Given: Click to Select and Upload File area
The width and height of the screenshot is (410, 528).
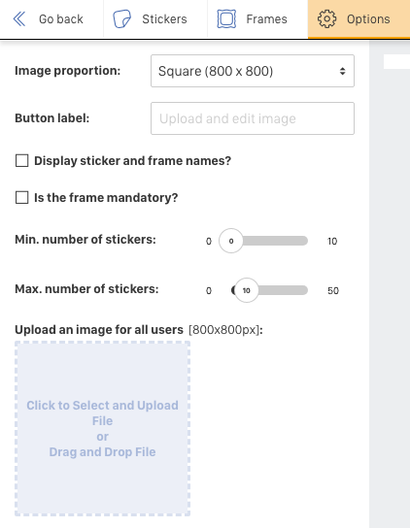Looking at the screenshot, I should click(103, 428).
